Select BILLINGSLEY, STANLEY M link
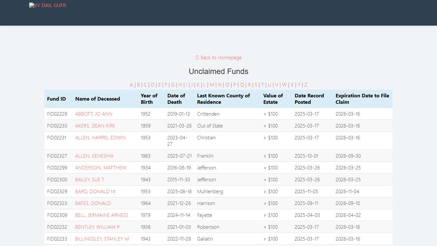437x246 pixels. tap(102, 239)
